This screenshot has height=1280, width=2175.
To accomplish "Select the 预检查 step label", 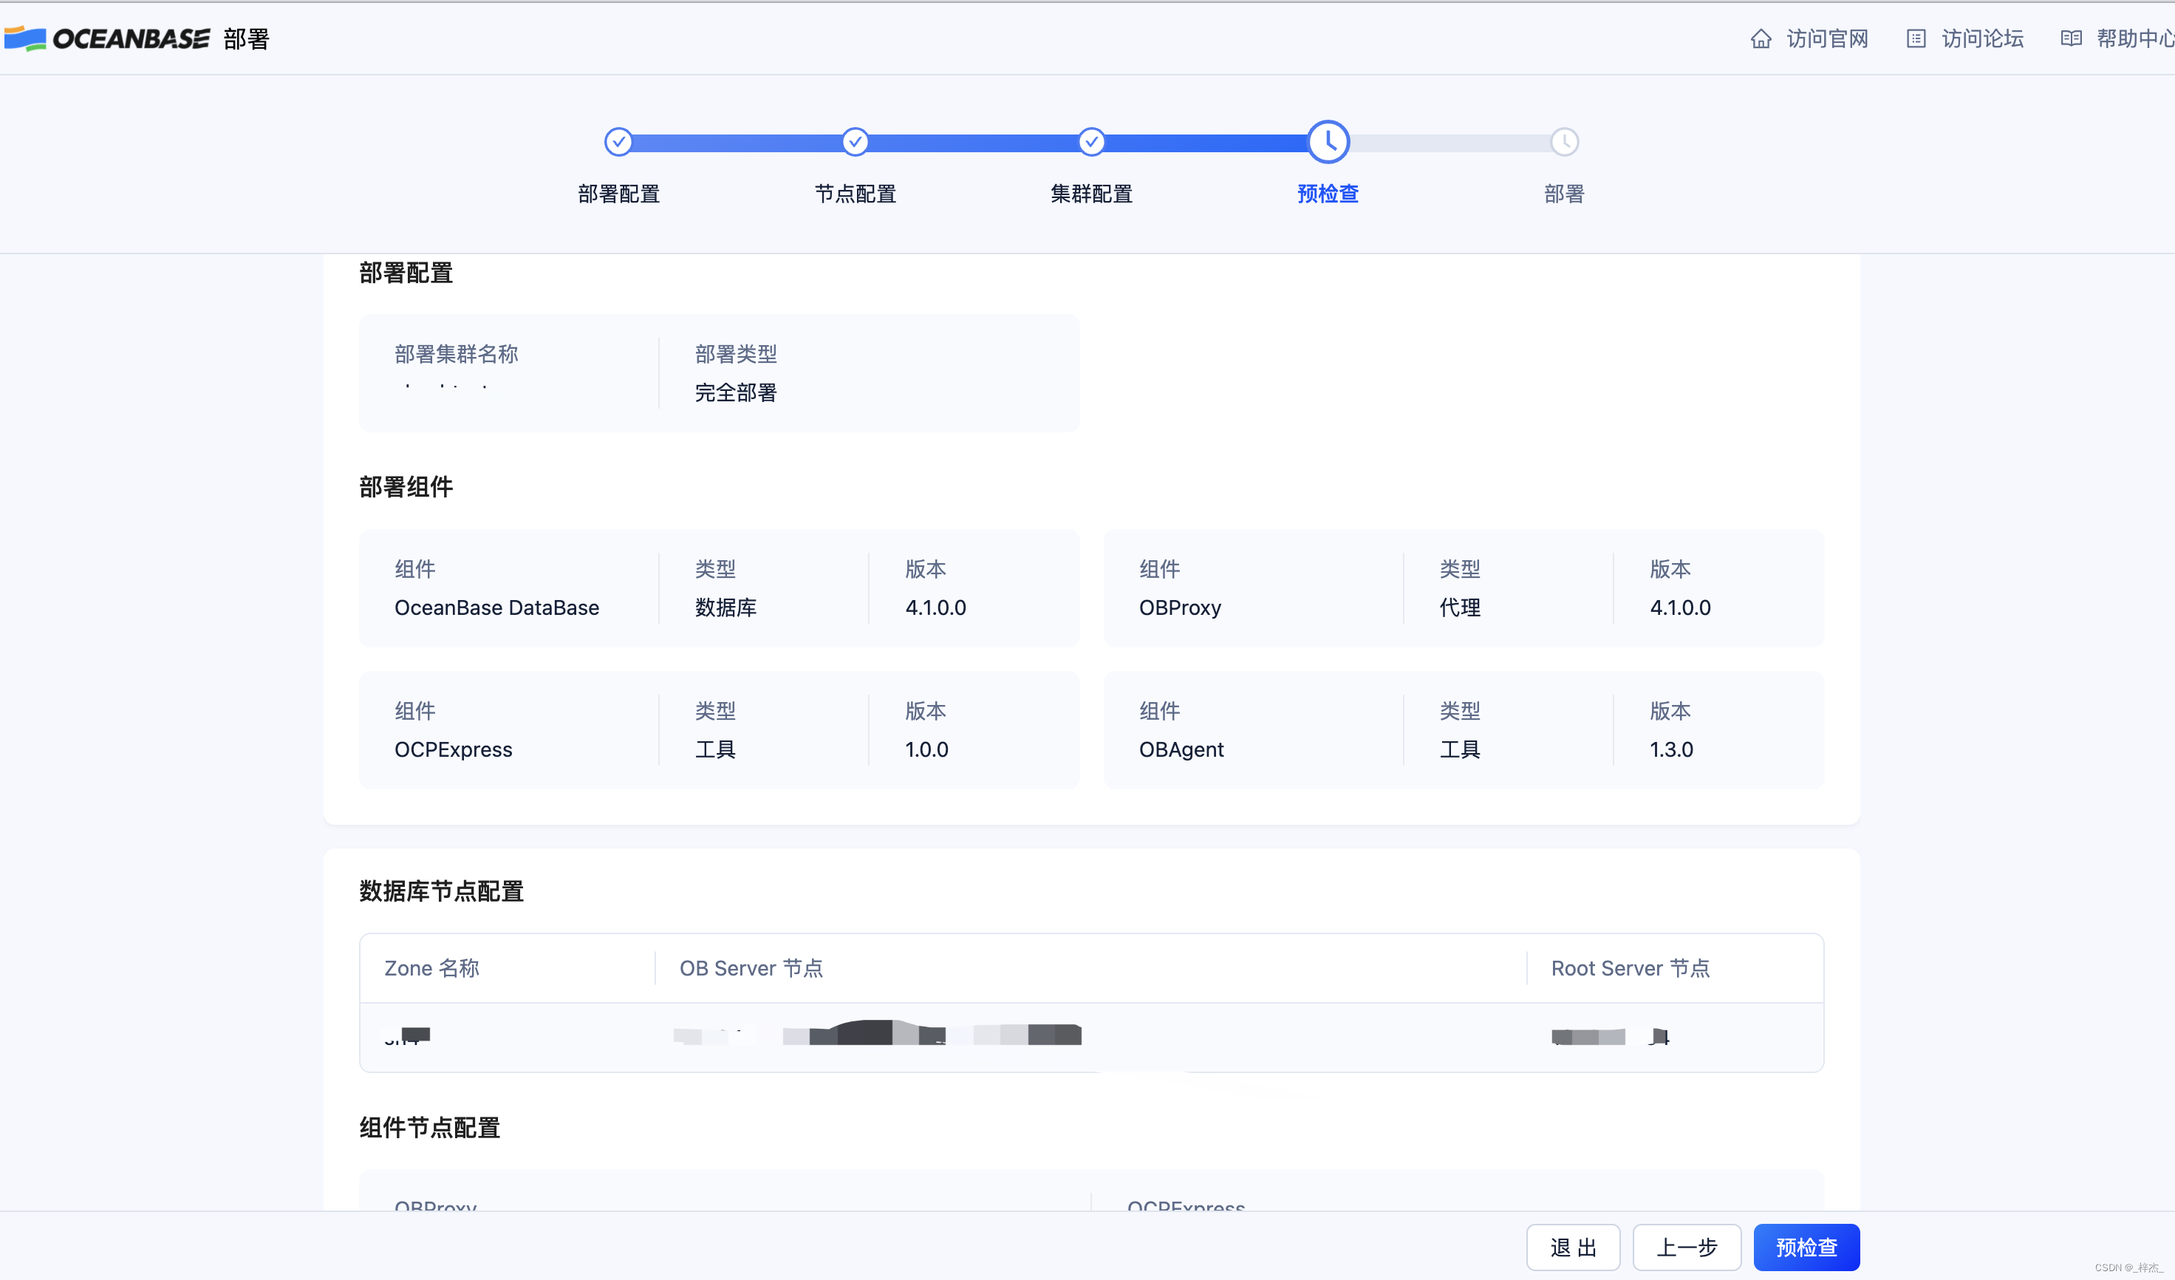I will pyautogui.click(x=1328, y=194).
